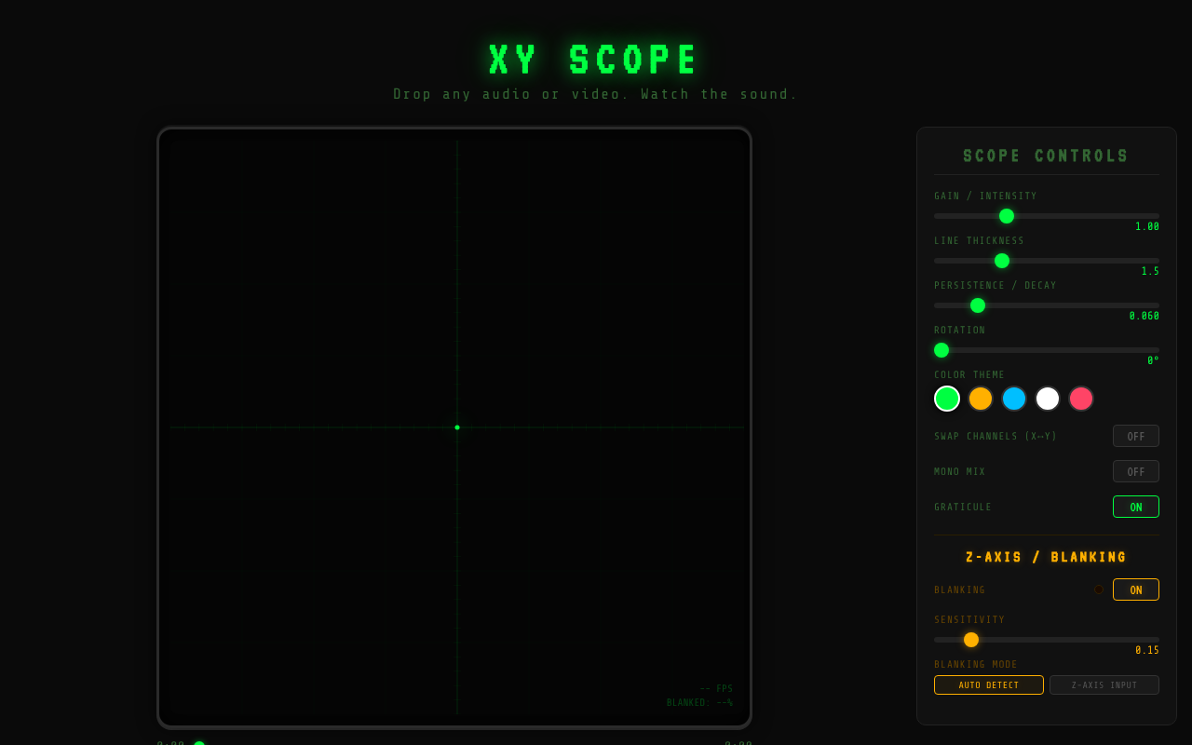Click the XY SCOPE title

click(x=595, y=60)
